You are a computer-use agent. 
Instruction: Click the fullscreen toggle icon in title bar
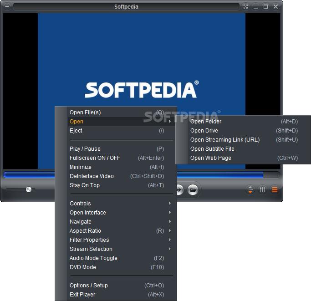coord(245,7)
